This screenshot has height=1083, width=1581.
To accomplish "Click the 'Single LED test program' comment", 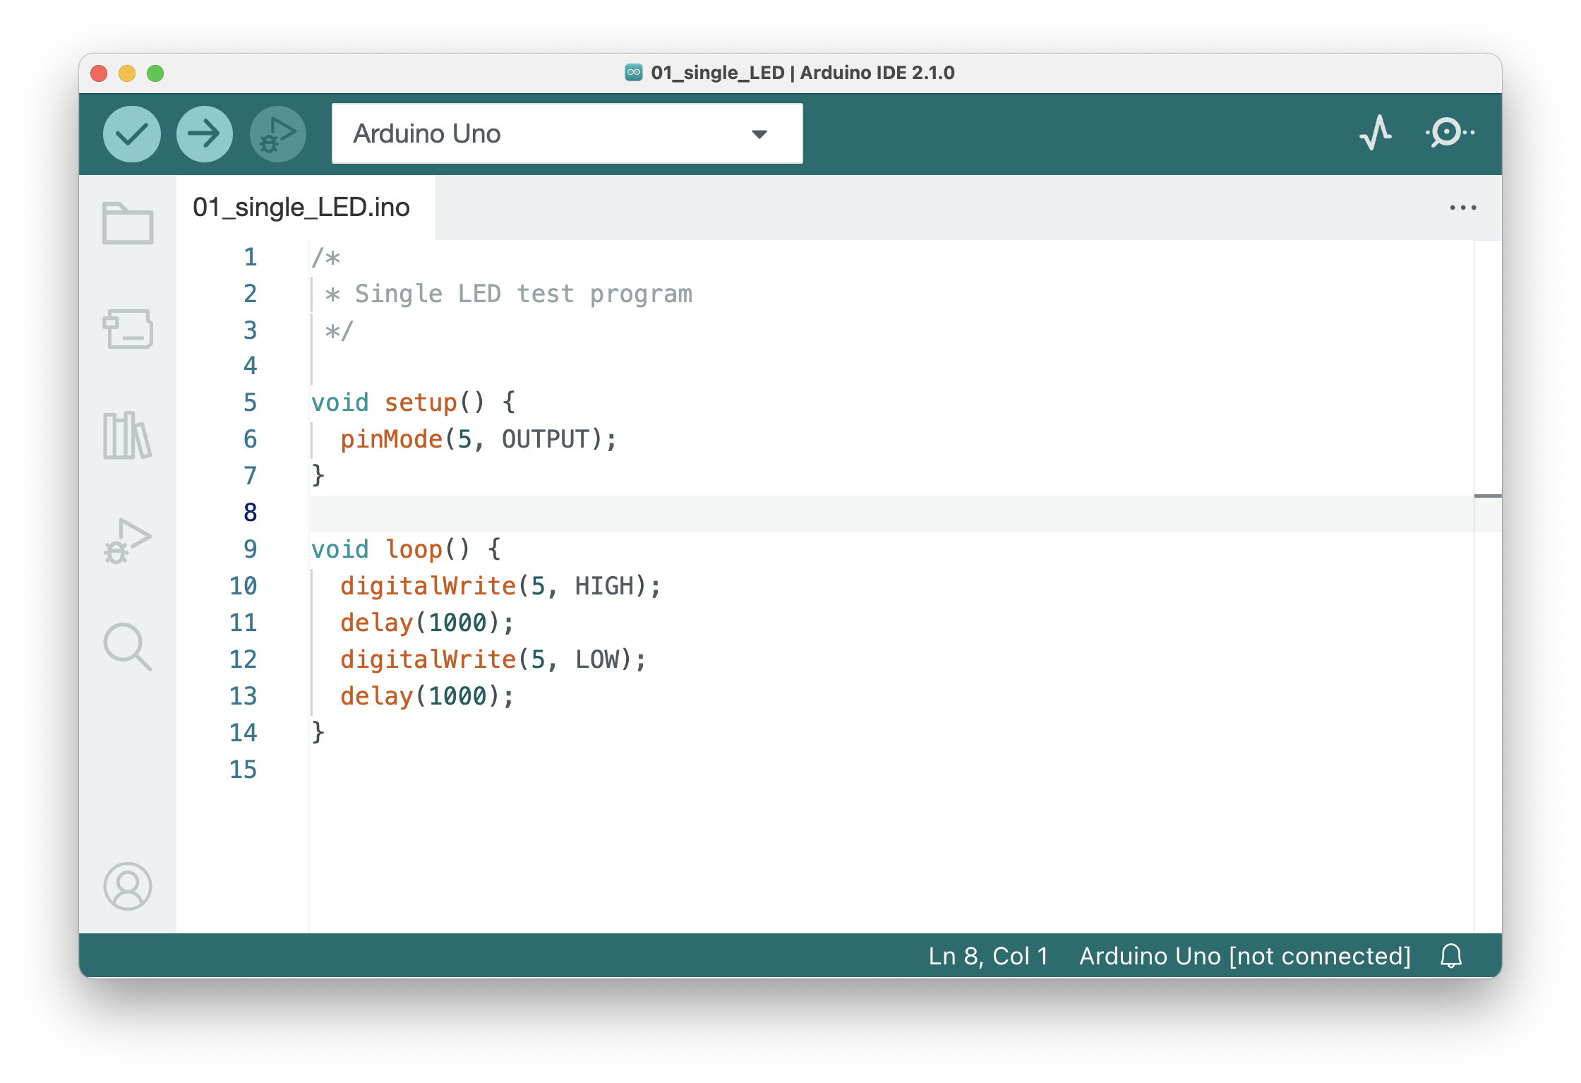I will 523,294.
